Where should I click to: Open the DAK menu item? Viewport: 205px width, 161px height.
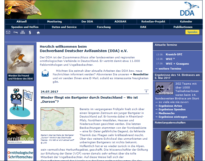[x=143, y=27]
